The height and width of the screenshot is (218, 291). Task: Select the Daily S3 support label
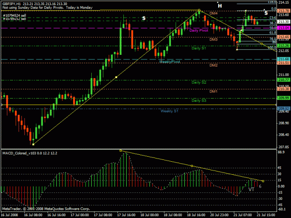pyautogui.click(x=199, y=100)
